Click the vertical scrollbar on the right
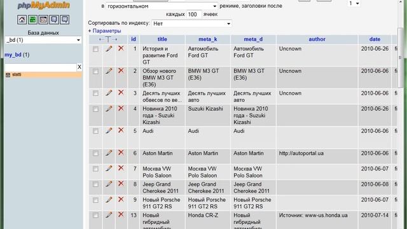This screenshot has width=407, height=229. (401, 57)
